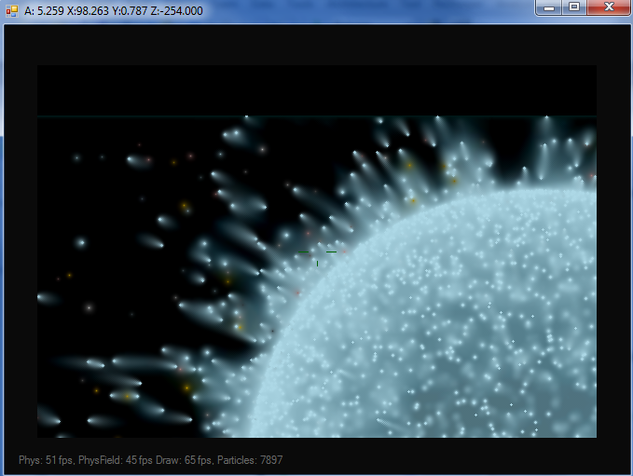The height and width of the screenshot is (476, 633).
Task: Click the Y:0.787 coordinate in the title bar
Action: coord(130,10)
